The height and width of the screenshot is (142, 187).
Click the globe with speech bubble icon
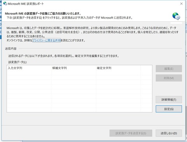pos(176,16)
